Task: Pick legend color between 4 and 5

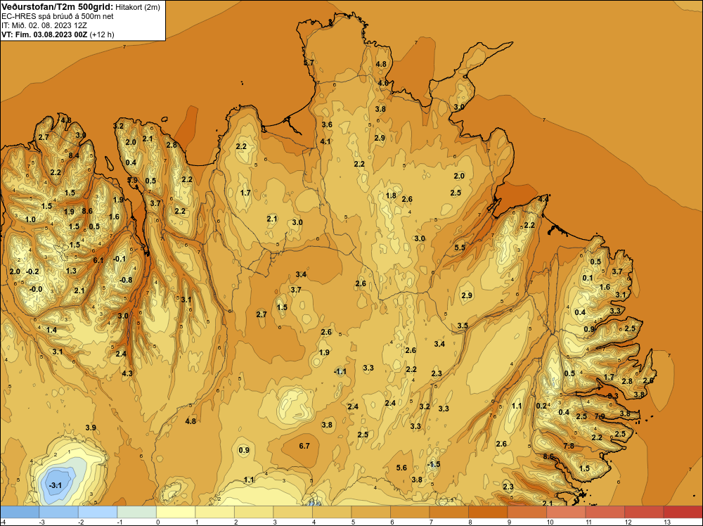Action: coord(332,512)
